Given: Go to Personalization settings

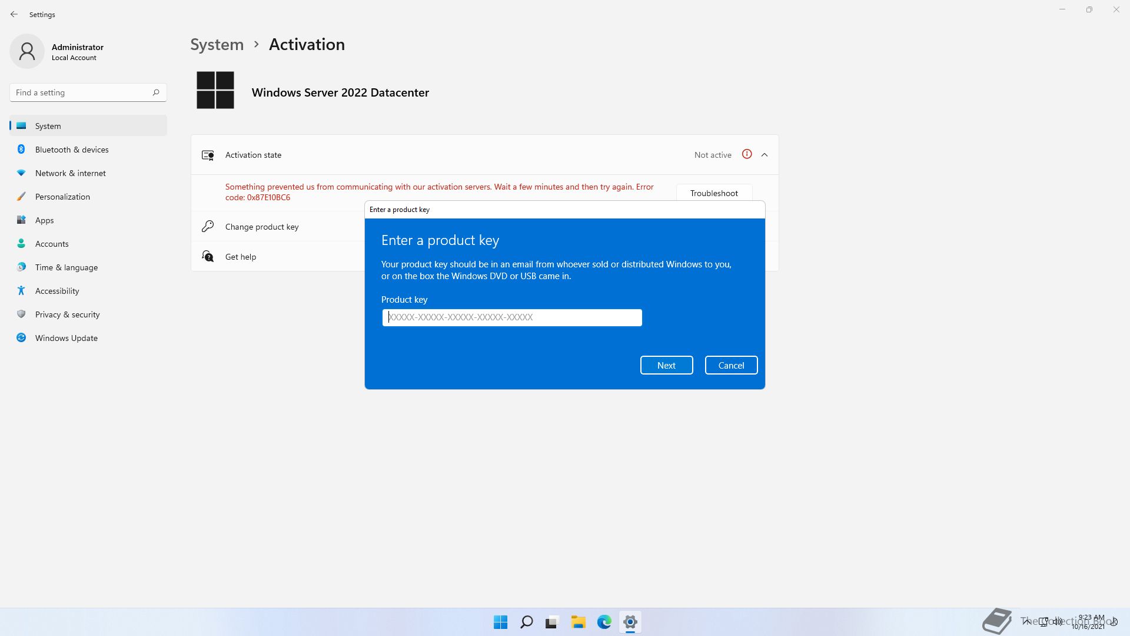Looking at the screenshot, I should click(88, 197).
